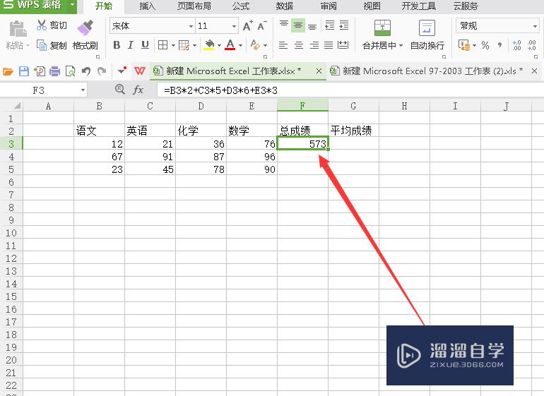Click the WPS home W icon

tap(139, 71)
